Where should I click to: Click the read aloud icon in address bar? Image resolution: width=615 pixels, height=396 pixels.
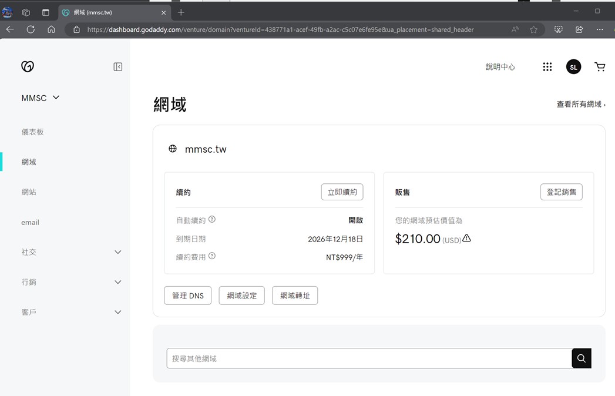coord(515,29)
